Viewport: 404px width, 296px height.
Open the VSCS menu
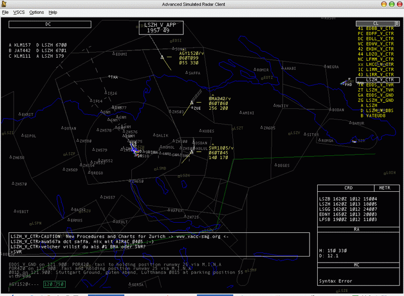tap(19, 12)
